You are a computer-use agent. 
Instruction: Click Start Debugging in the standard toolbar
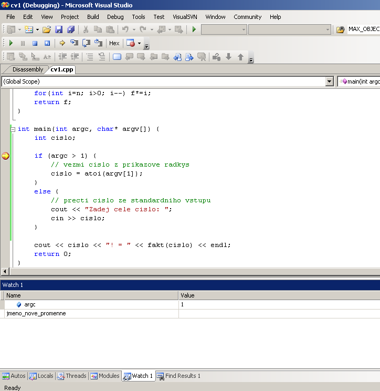click(194, 29)
